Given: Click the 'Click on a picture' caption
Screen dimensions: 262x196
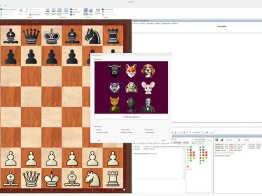Looking at the screenshot, I should [131, 117].
